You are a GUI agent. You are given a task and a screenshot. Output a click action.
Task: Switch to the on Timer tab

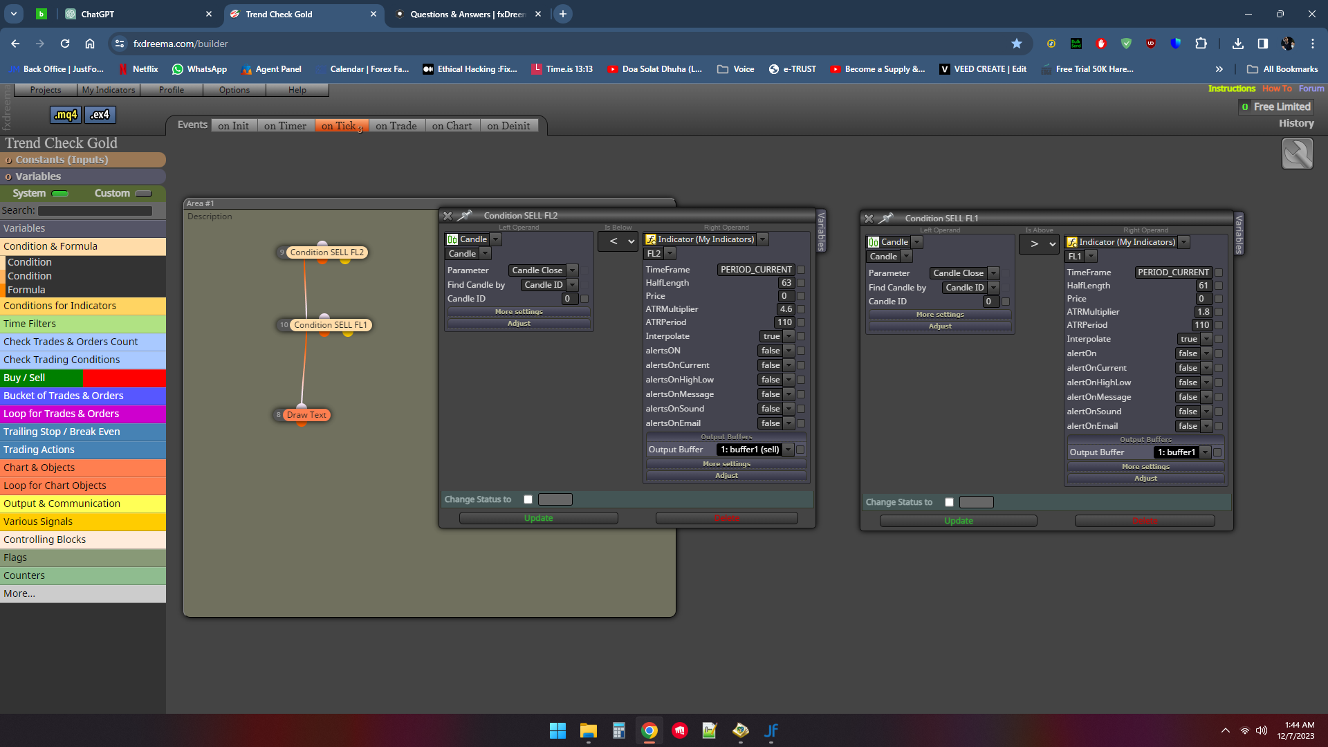click(x=286, y=126)
